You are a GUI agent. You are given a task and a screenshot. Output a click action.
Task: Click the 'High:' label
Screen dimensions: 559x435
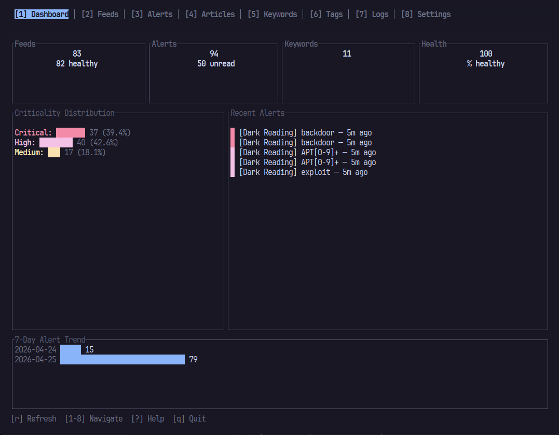click(25, 143)
